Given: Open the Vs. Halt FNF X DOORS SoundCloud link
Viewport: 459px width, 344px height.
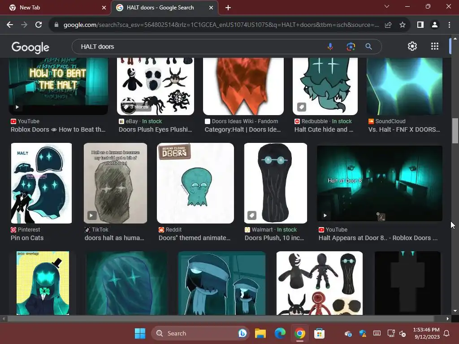Looking at the screenshot, I should coord(404,129).
